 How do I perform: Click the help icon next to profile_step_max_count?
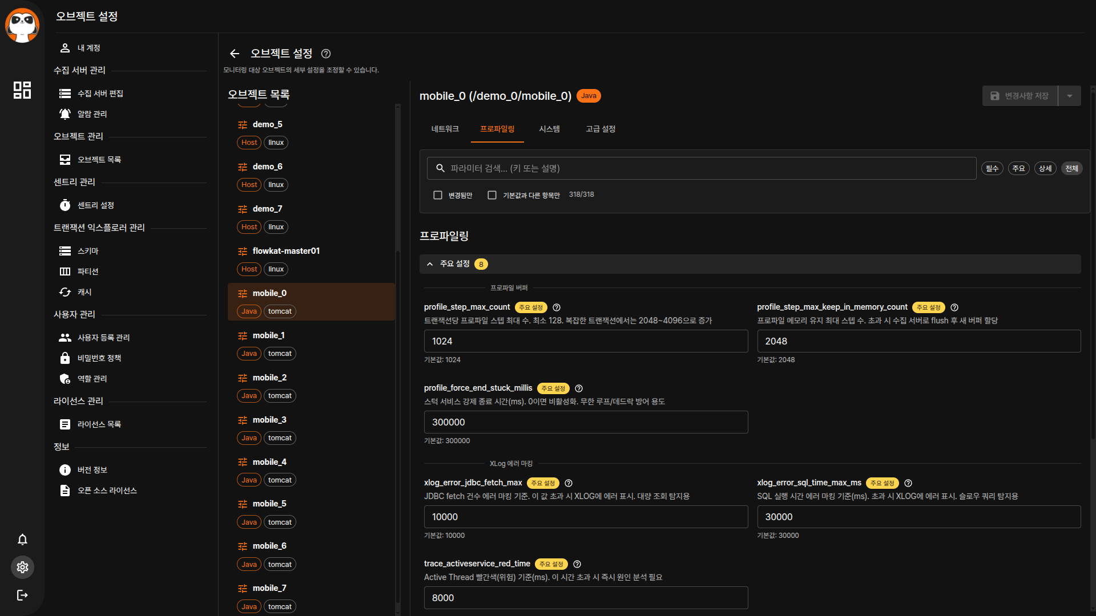pos(557,307)
